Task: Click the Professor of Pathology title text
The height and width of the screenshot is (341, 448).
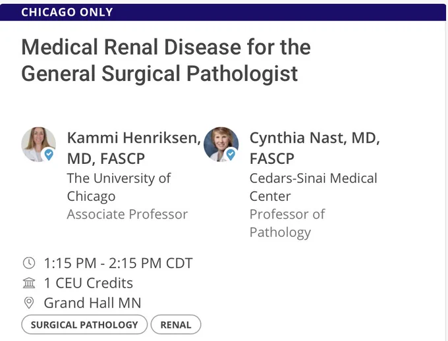Action: 287,223
